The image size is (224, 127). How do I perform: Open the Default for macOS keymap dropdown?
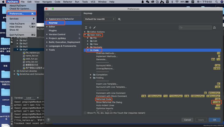pyautogui.click(x=100, y=19)
